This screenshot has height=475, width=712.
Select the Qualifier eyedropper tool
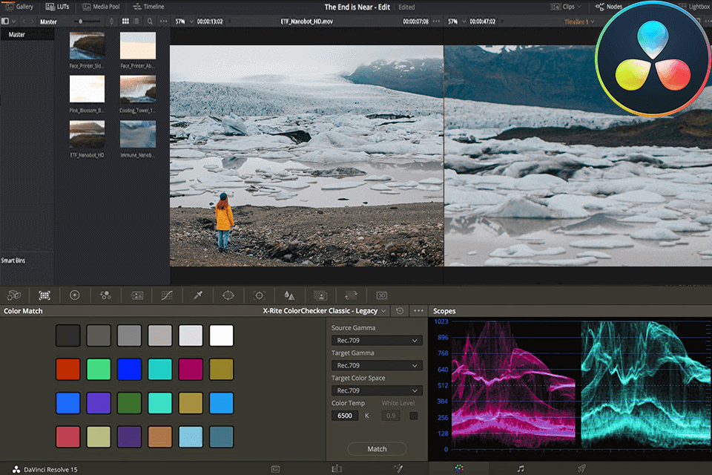pos(197,295)
